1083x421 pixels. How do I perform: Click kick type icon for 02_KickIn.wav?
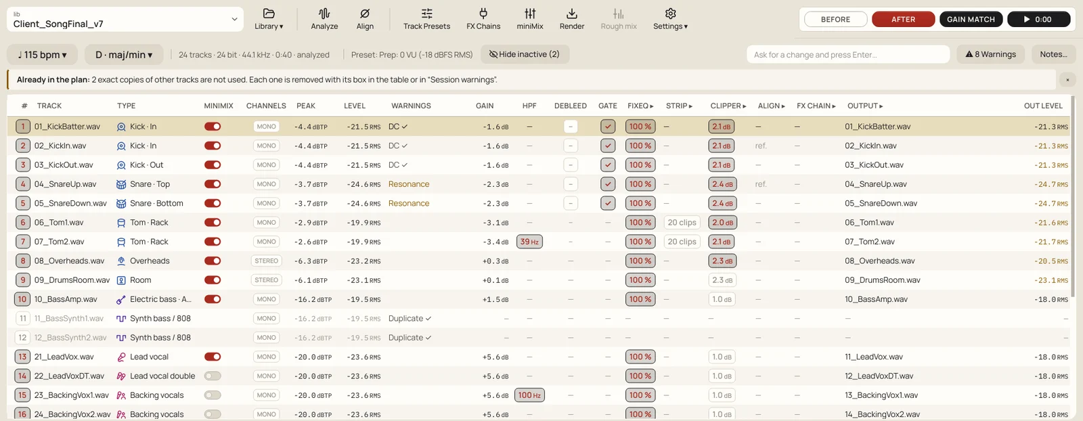pos(121,146)
